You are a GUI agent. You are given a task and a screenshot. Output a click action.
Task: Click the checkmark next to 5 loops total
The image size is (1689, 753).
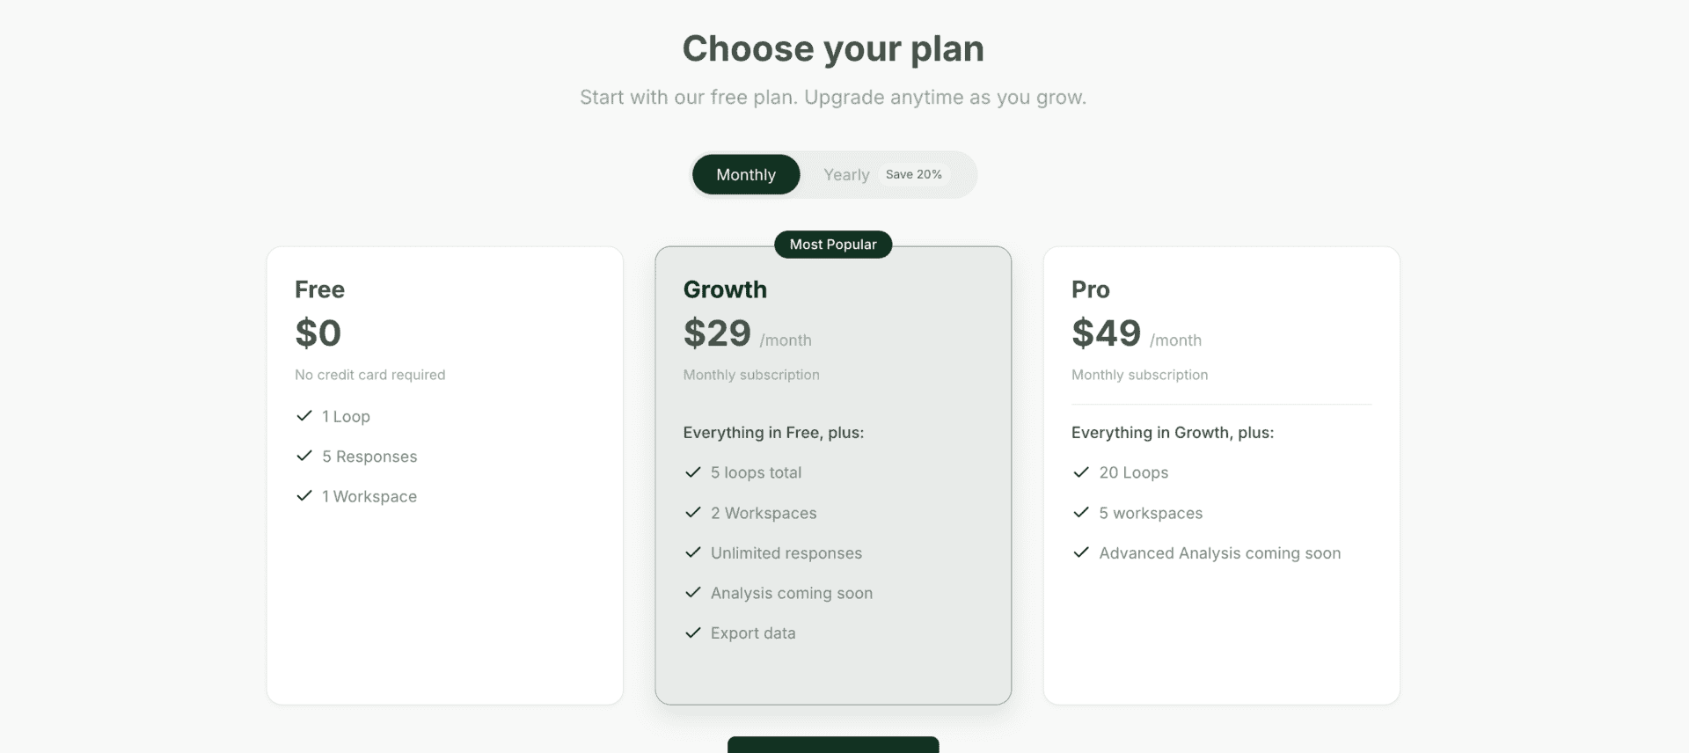[693, 472]
